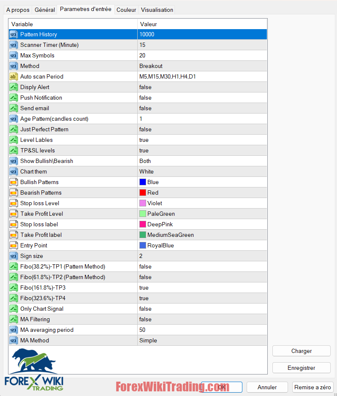337x396 pixels.
Task: Open the Chart them White dropdown
Action: pyautogui.click(x=202, y=171)
